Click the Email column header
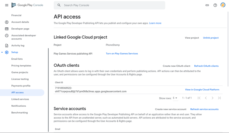The height and width of the screenshot is (133, 229). pyautogui.click(x=58, y=129)
